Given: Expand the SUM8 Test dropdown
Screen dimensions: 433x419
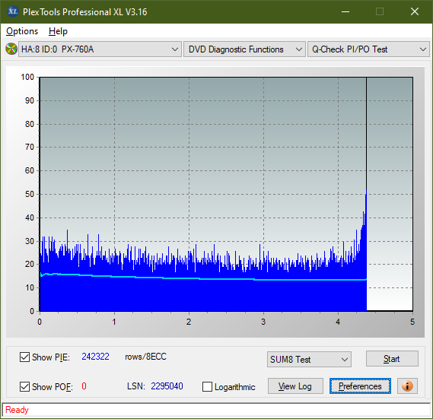Looking at the screenshot, I should (309, 360).
